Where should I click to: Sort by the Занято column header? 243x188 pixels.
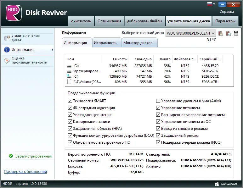tap(163, 59)
